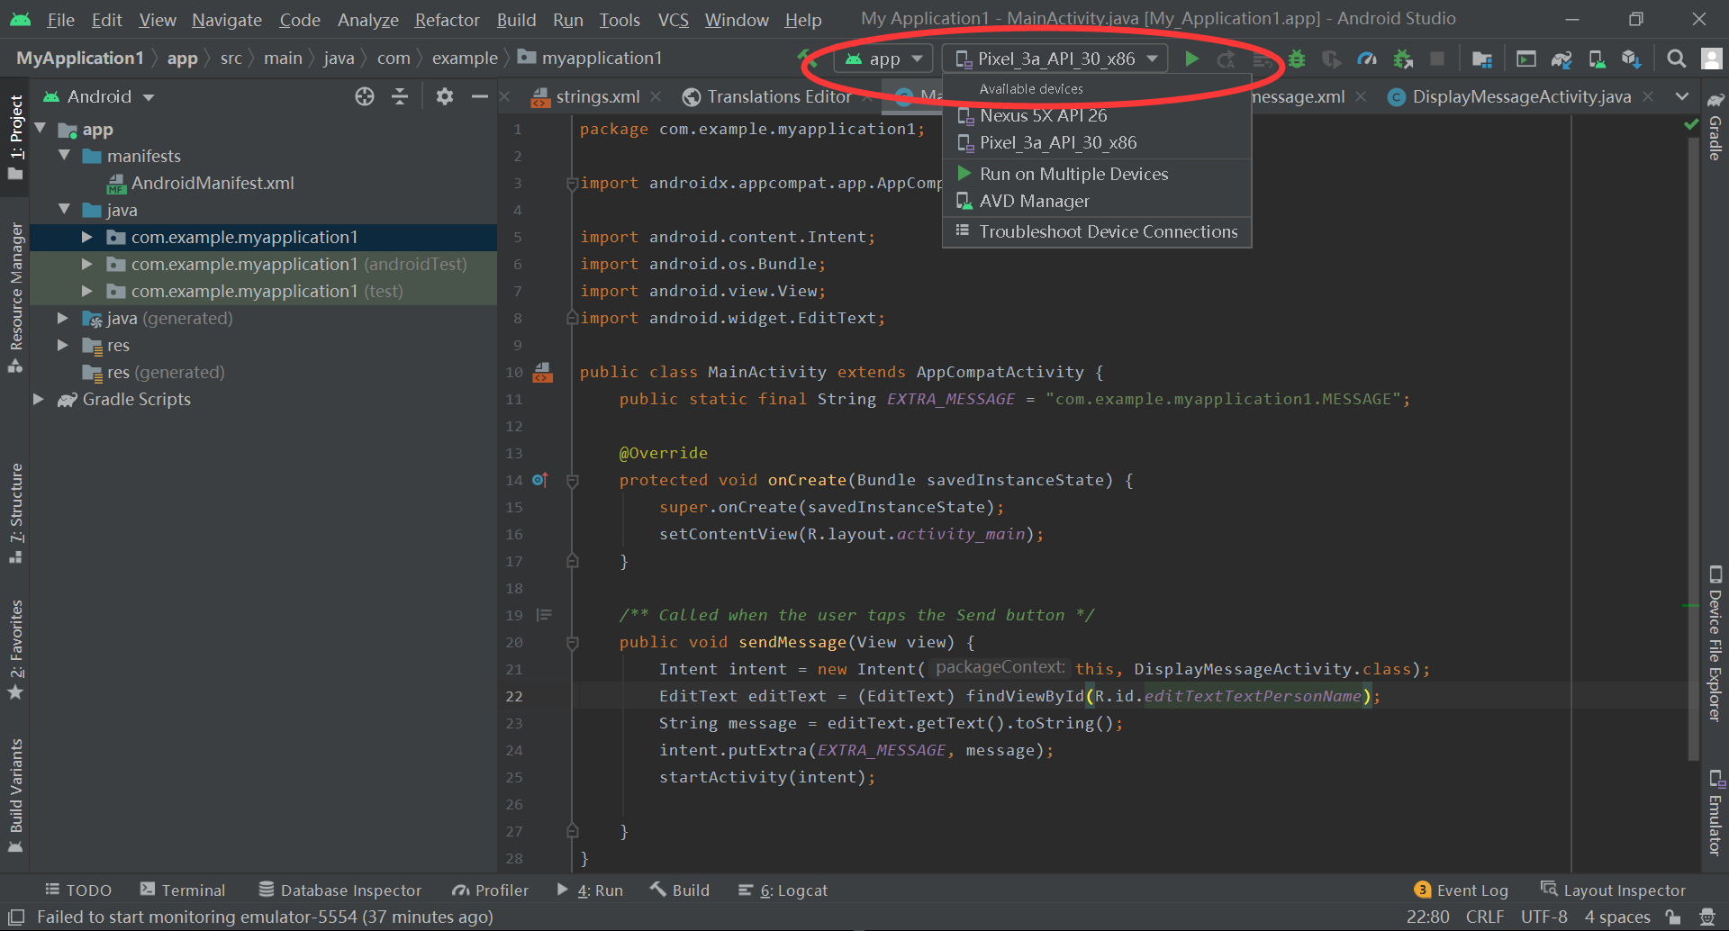Open Build Variants side tab
The image size is (1729, 931).
pyautogui.click(x=15, y=795)
